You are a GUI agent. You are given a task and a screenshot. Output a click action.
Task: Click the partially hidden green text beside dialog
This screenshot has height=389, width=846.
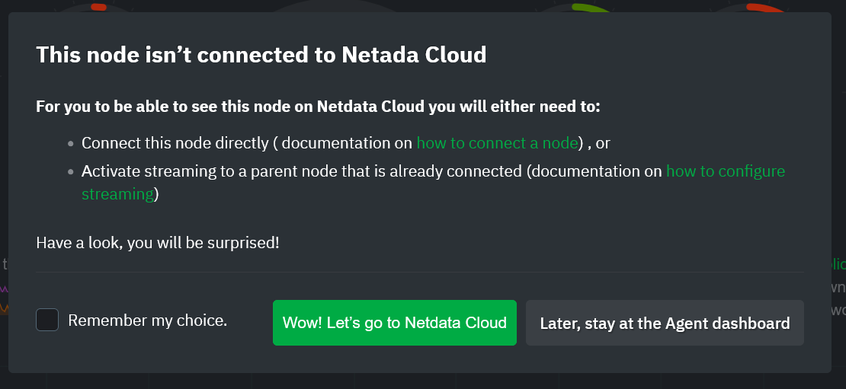[839, 264]
